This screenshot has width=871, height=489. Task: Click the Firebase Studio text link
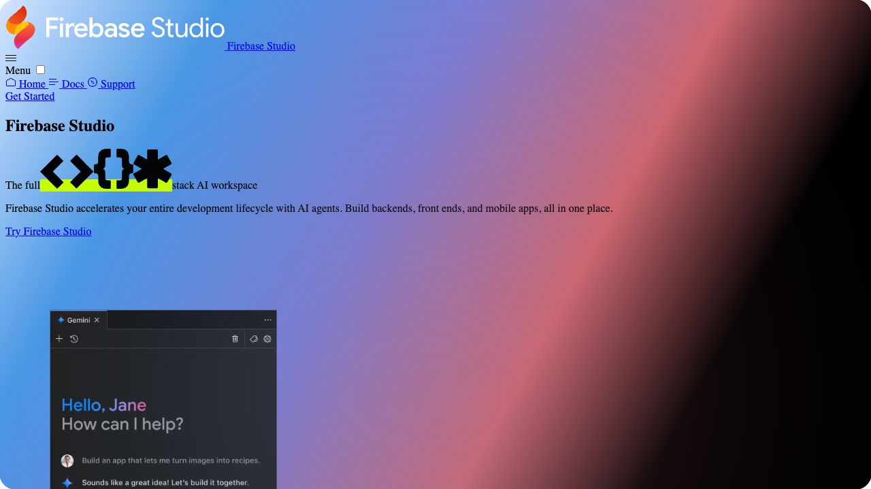[x=261, y=46]
